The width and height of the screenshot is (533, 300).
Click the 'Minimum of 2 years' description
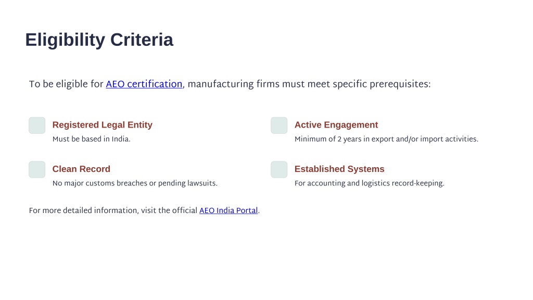tap(387, 139)
